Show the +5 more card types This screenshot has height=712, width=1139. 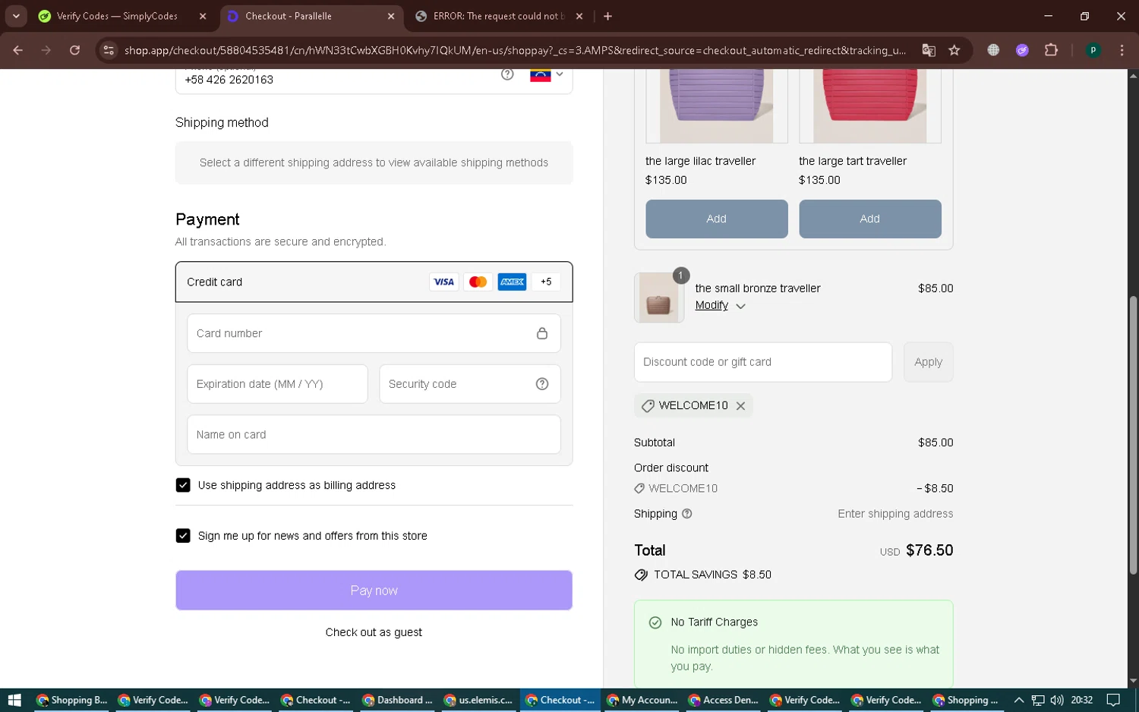point(546,282)
